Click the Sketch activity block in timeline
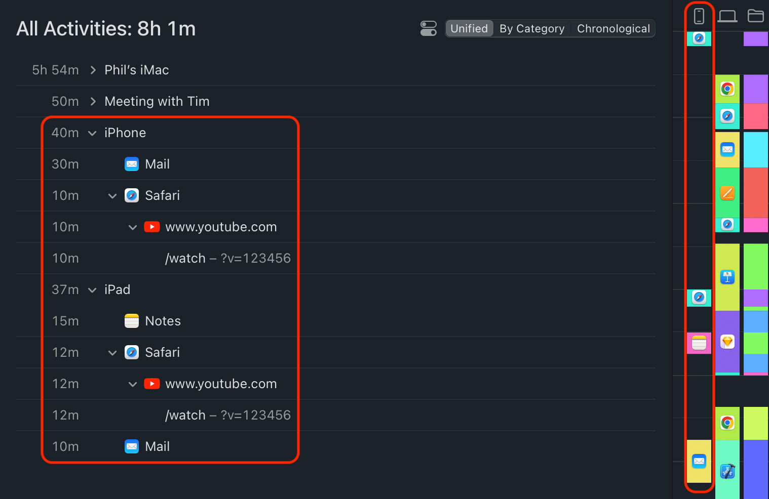Screen dimensions: 769x499 tap(727, 342)
